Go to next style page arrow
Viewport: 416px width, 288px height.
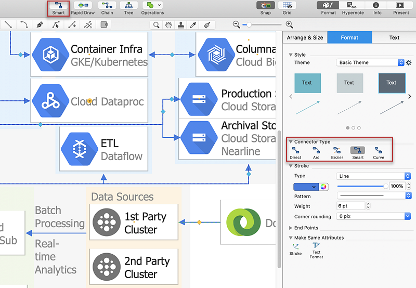410,97
